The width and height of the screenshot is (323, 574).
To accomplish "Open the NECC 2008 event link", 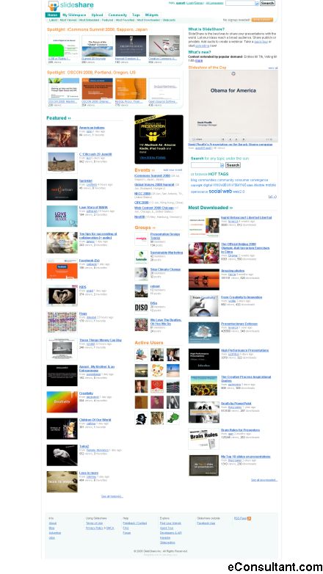I will [x=142, y=193].
